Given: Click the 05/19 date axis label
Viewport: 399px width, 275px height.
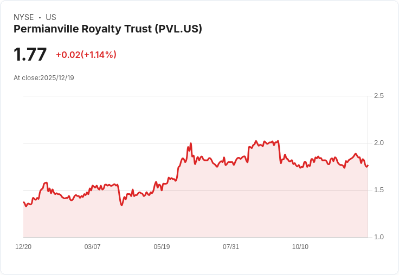Looking at the screenshot, I should (x=162, y=247).
